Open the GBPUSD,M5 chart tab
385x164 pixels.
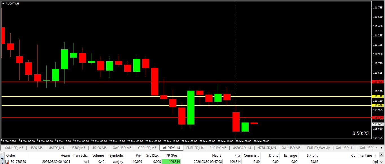[x=147, y=148]
